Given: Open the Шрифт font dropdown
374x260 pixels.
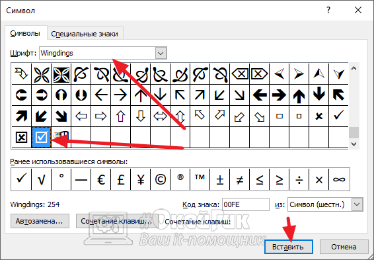Looking at the screenshot, I should pos(161,53).
